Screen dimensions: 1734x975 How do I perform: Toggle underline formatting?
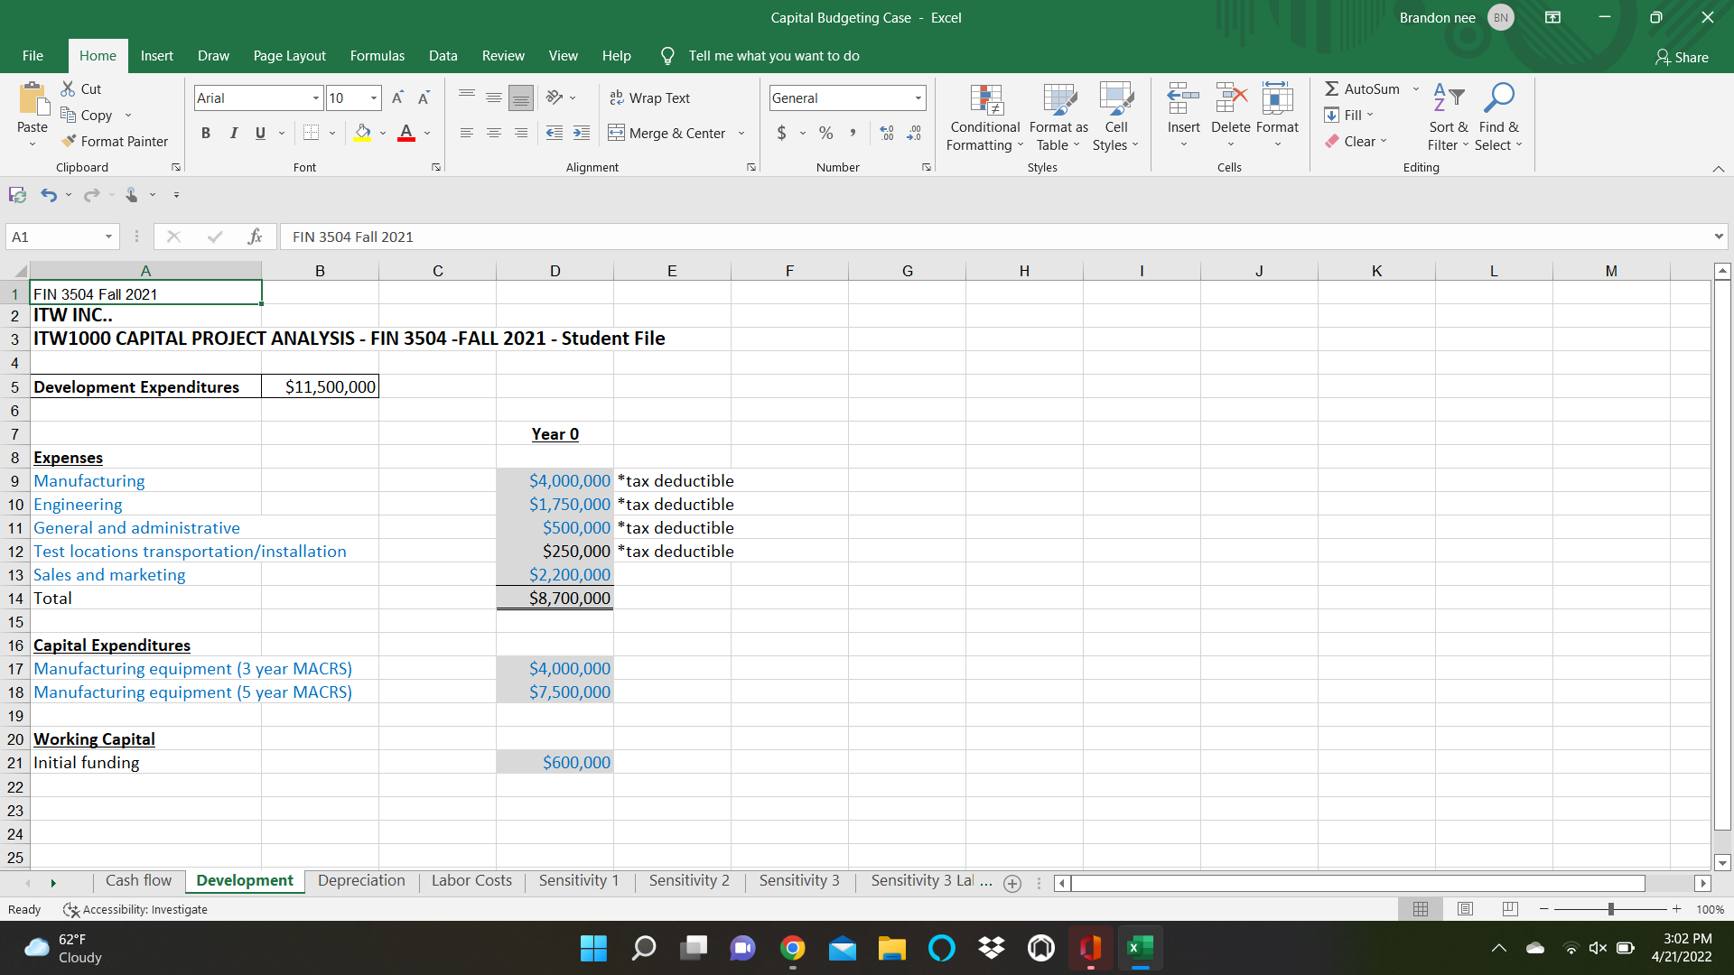point(258,133)
